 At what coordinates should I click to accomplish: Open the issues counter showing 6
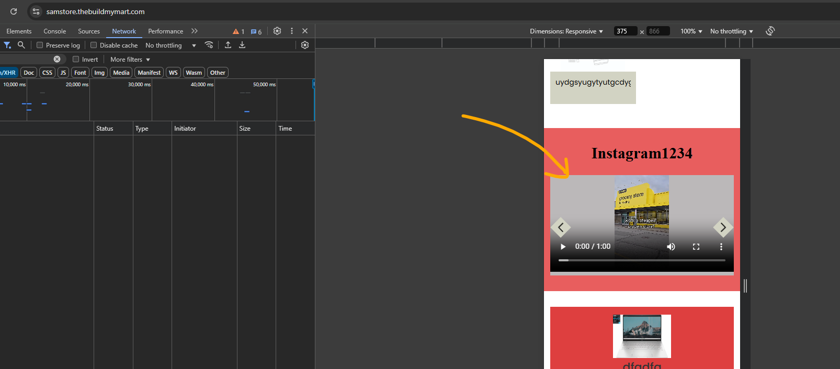point(256,31)
